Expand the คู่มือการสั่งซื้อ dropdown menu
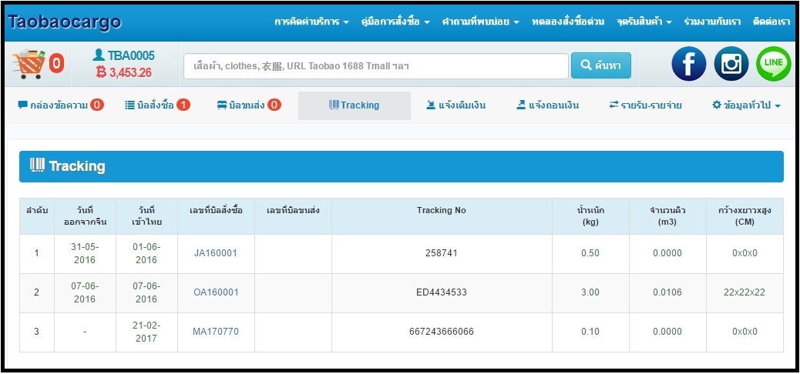This screenshot has height=374, width=800. (x=395, y=22)
